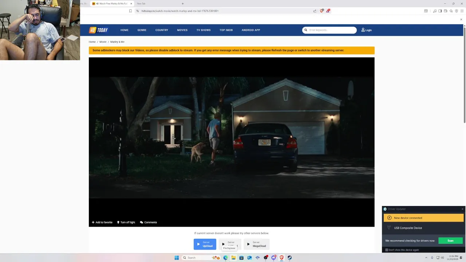Click the Marley & Me breadcrumb text

click(x=117, y=42)
